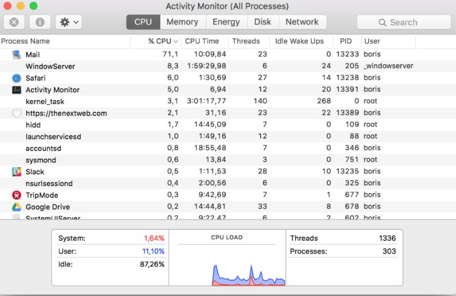Click the Quit Process stop icon
The width and height of the screenshot is (456, 296).
14,22
